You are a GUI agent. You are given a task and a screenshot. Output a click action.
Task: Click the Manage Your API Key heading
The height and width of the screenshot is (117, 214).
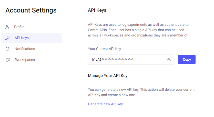click(108, 76)
